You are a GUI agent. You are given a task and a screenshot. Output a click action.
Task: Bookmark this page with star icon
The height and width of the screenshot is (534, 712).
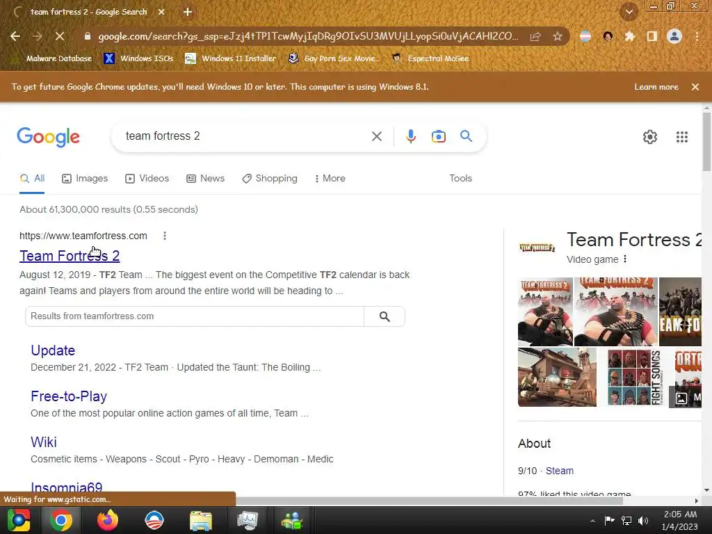pyautogui.click(x=558, y=36)
